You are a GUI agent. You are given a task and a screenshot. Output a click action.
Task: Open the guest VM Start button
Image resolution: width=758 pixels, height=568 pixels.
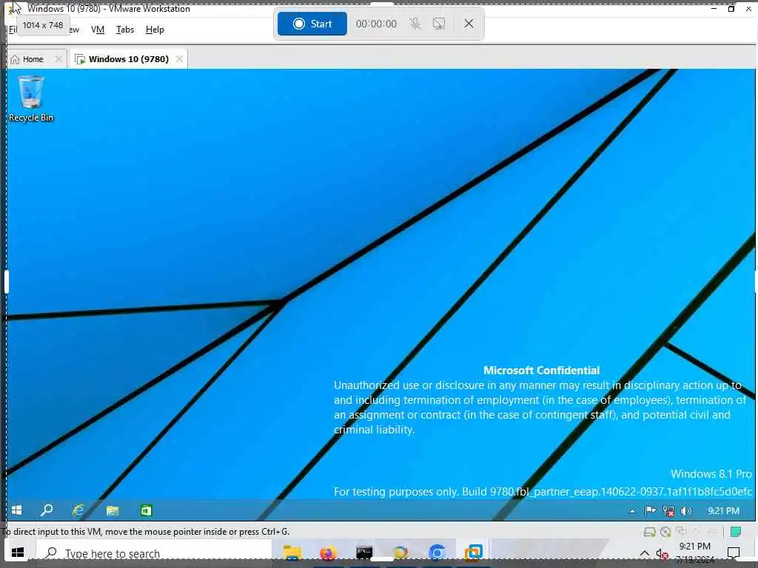click(x=17, y=510)
